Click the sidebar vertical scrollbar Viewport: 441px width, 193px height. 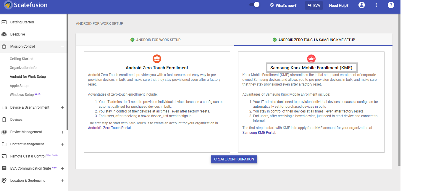(67, 72)
